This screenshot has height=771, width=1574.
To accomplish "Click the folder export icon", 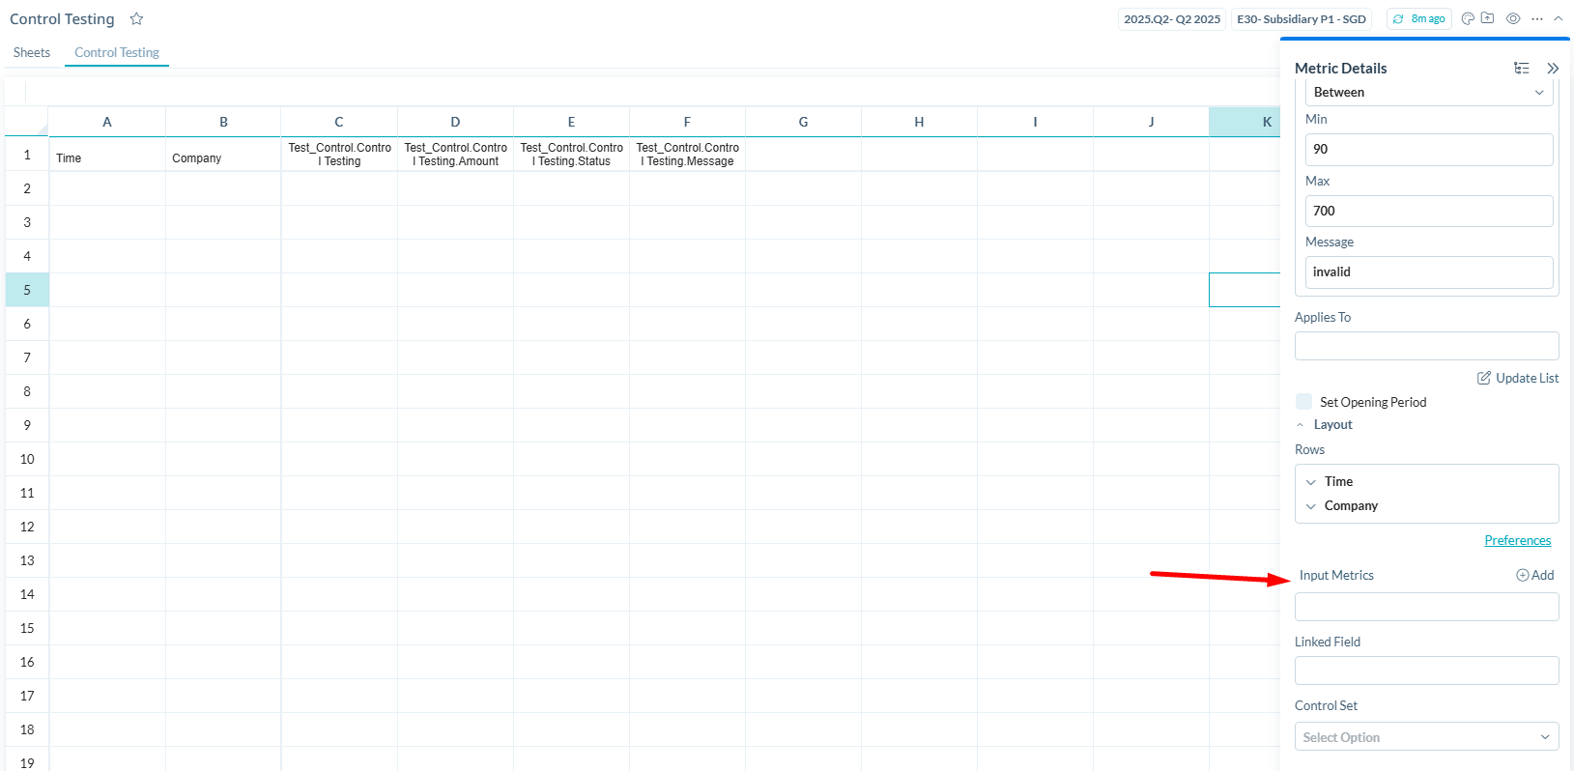I will click(x=1487, y=18).
